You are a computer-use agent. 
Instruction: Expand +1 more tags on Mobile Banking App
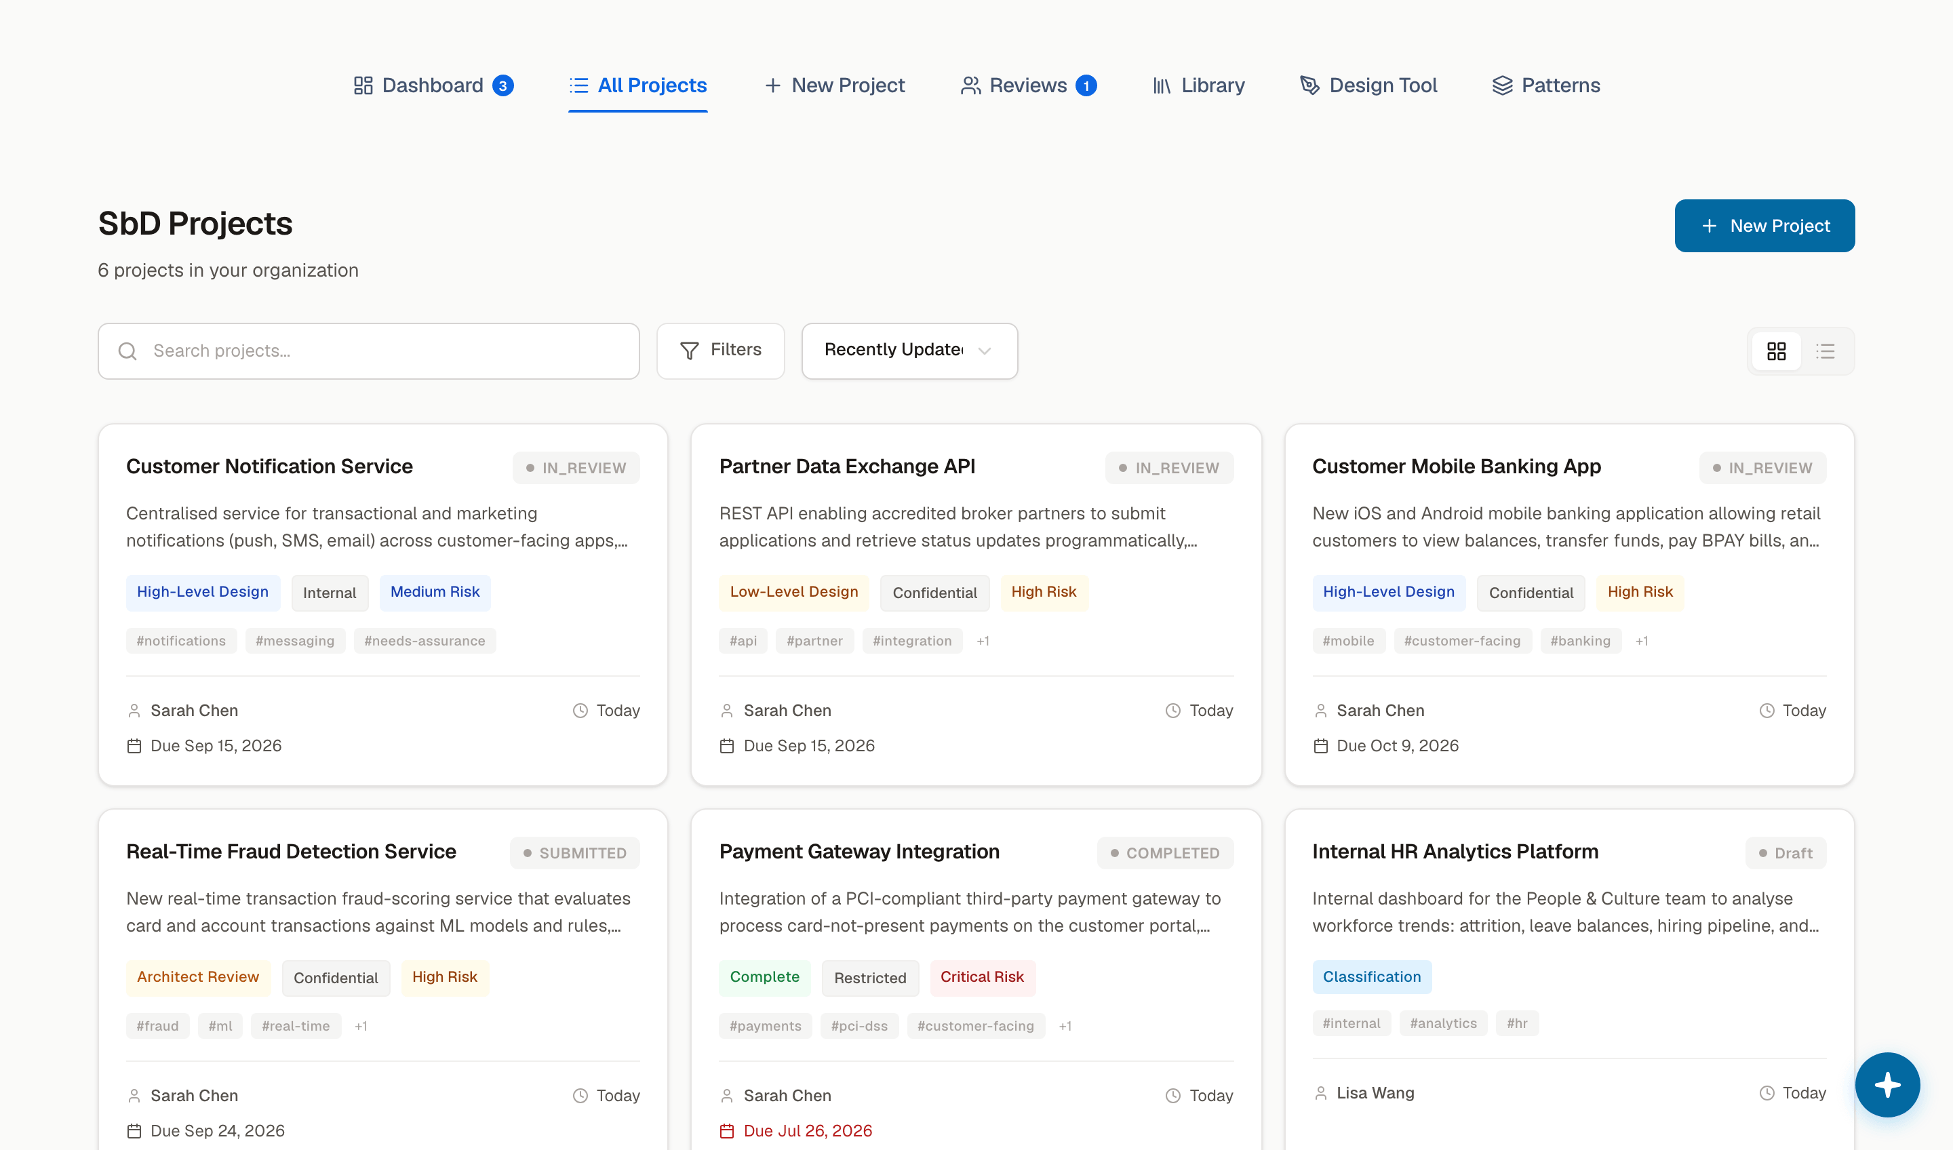(x=1642, y=641)
